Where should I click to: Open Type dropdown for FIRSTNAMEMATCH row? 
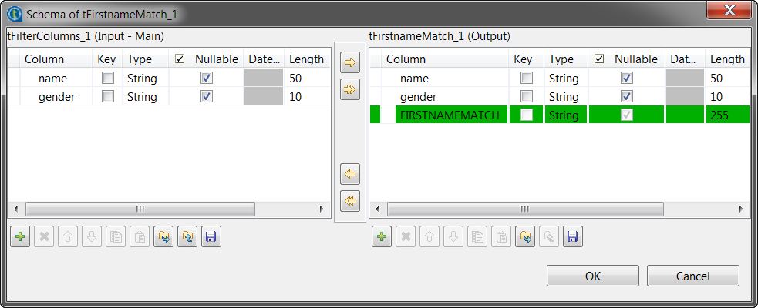point(565,115)
